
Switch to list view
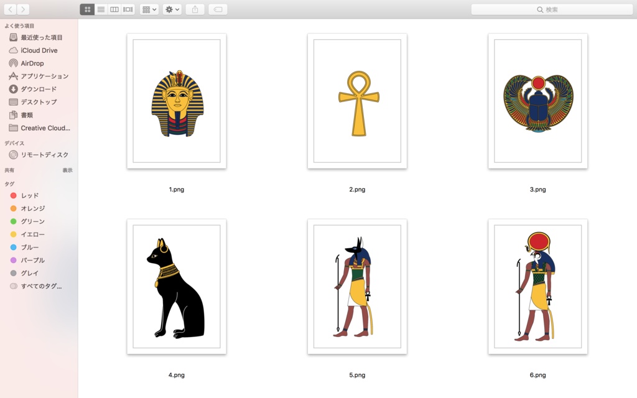point(101,9)
